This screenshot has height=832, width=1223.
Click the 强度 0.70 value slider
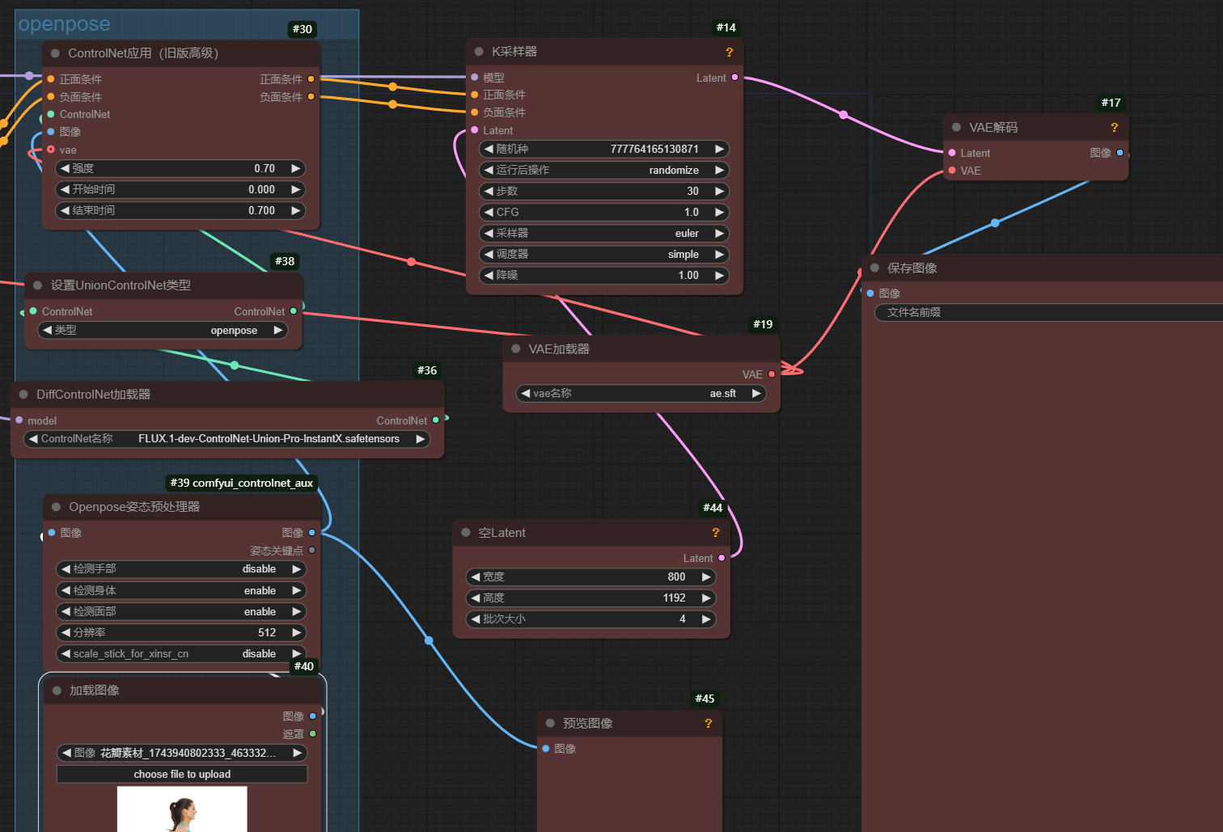pos(180,168)
